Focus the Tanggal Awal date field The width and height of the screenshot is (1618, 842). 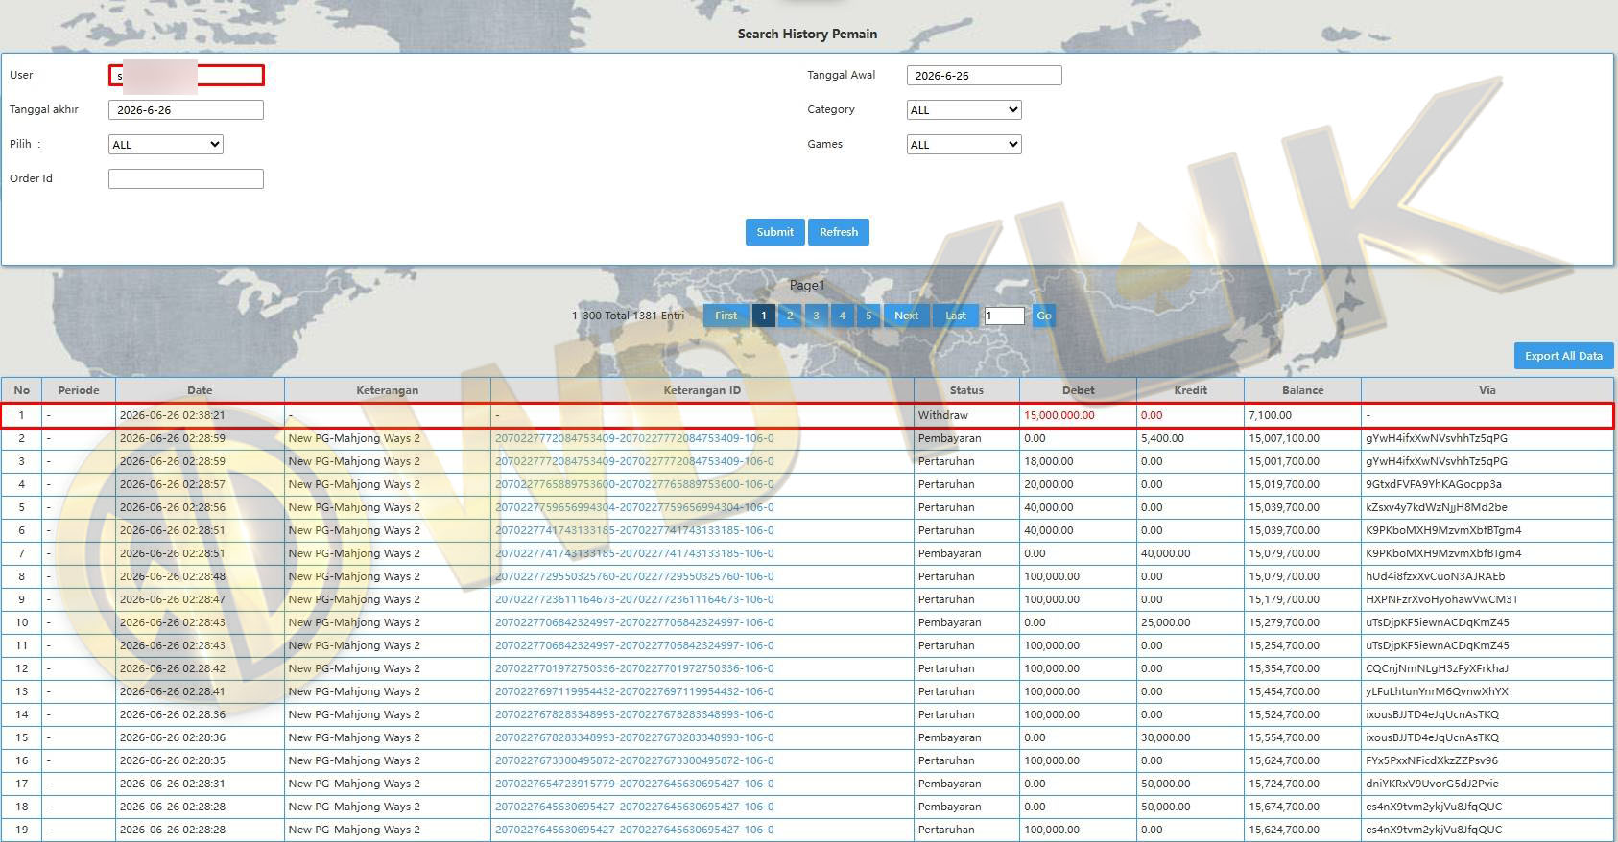tap(984, 76)
